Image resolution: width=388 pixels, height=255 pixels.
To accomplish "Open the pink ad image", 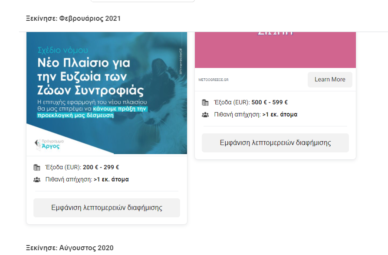I will pos(275,50).
